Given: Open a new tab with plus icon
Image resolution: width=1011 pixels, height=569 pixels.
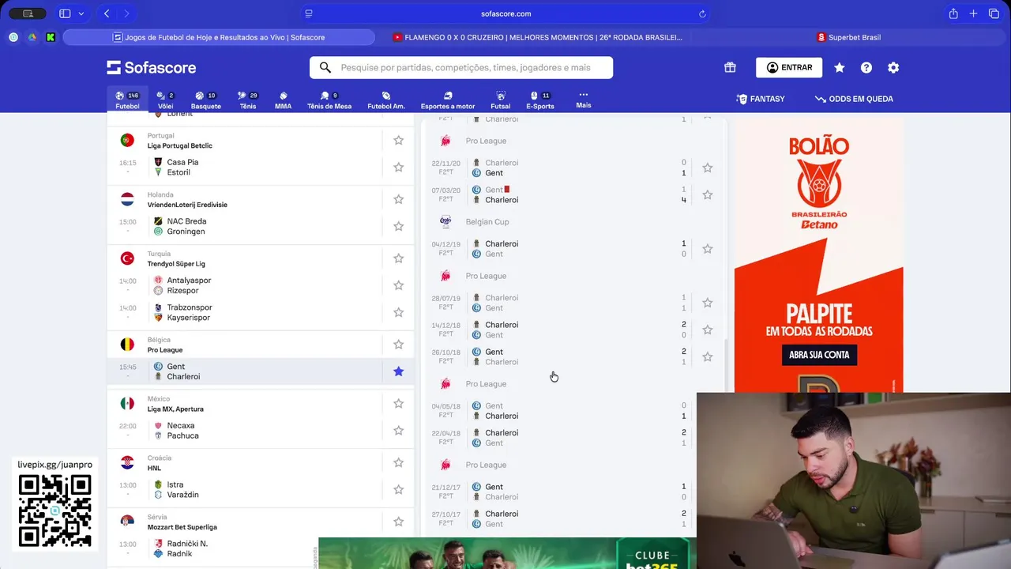Looking at the screenshot, I should click(973, 13).
